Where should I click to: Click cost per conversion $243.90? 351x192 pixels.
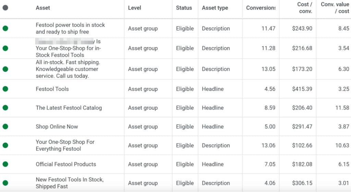click(302, 28)
